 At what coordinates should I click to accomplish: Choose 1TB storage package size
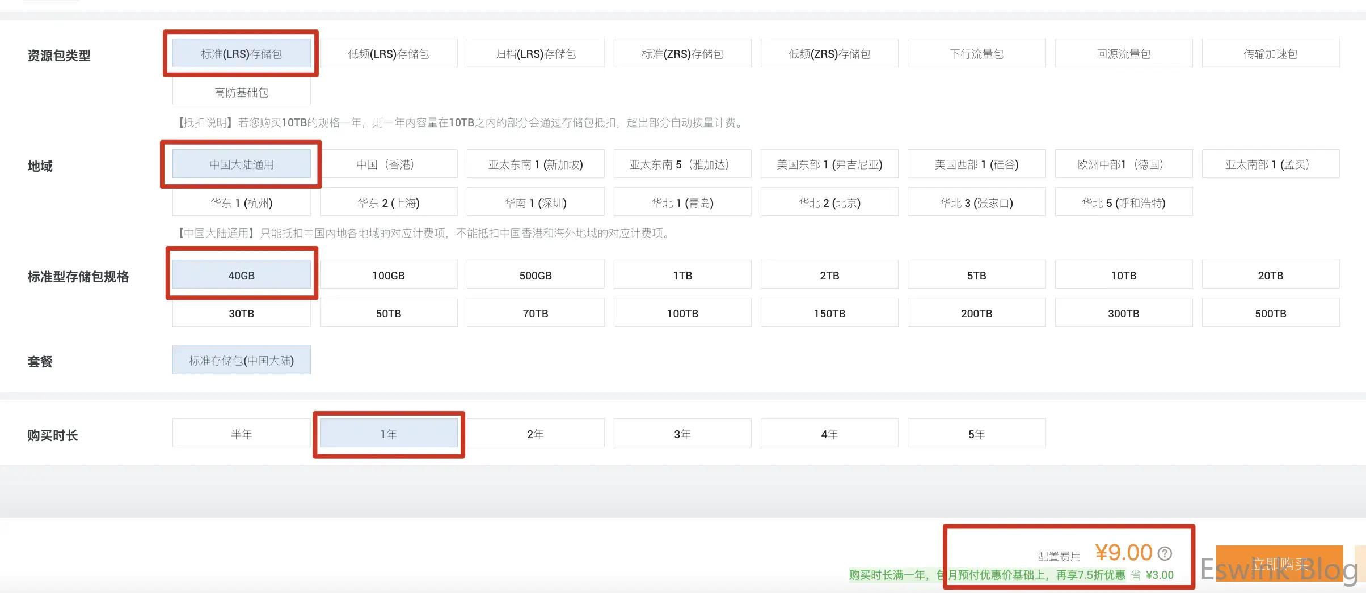click(682, 276)
